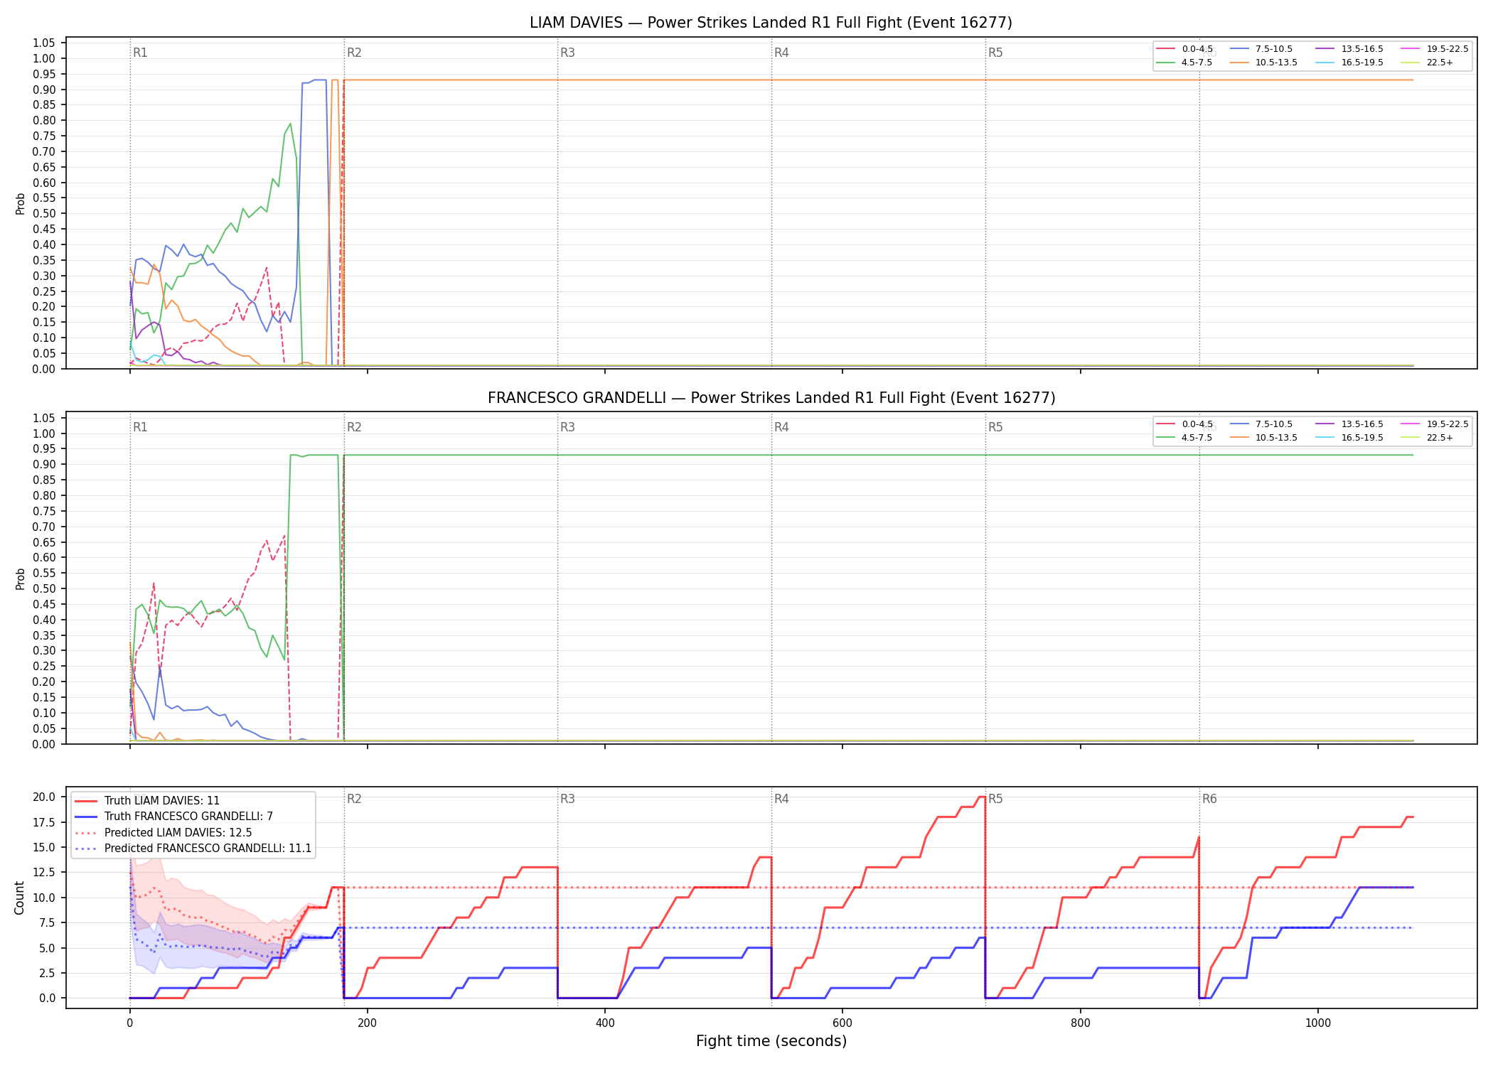
Task: Click R6 round marker in Count chart
Action: [x=1209, y=799]
